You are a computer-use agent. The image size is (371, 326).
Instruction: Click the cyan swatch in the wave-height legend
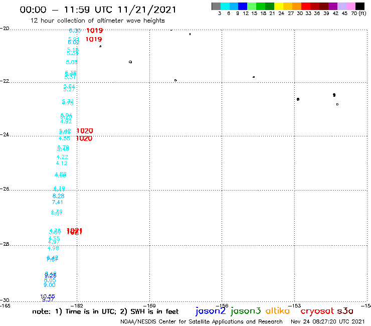point(225,6)
